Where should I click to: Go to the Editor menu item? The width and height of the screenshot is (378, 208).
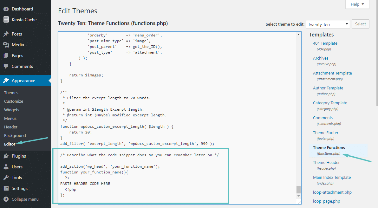point(9,144)
